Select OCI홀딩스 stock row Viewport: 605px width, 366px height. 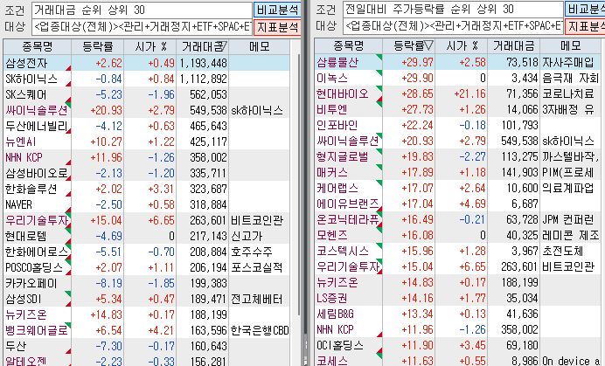point(457,346)
